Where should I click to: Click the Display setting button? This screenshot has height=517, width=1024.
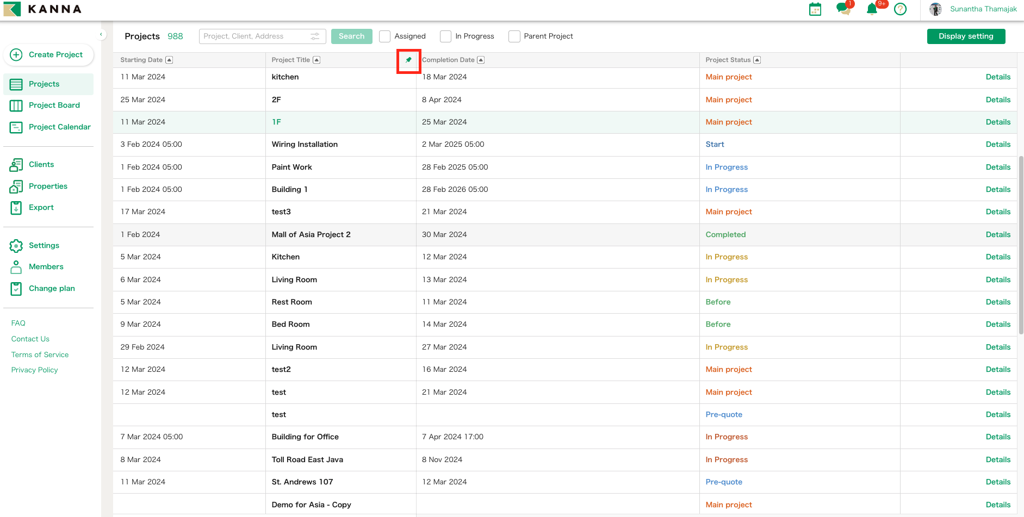pyautogui.click(x=966, y=36)
